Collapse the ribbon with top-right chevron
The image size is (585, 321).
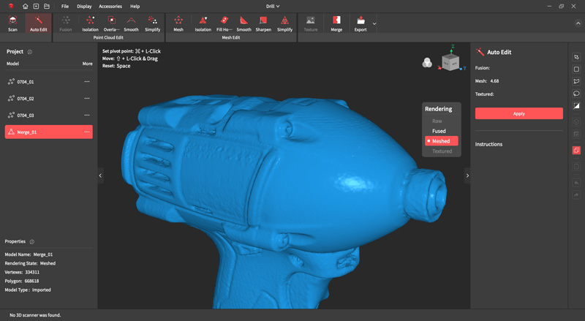coord(577,23)
